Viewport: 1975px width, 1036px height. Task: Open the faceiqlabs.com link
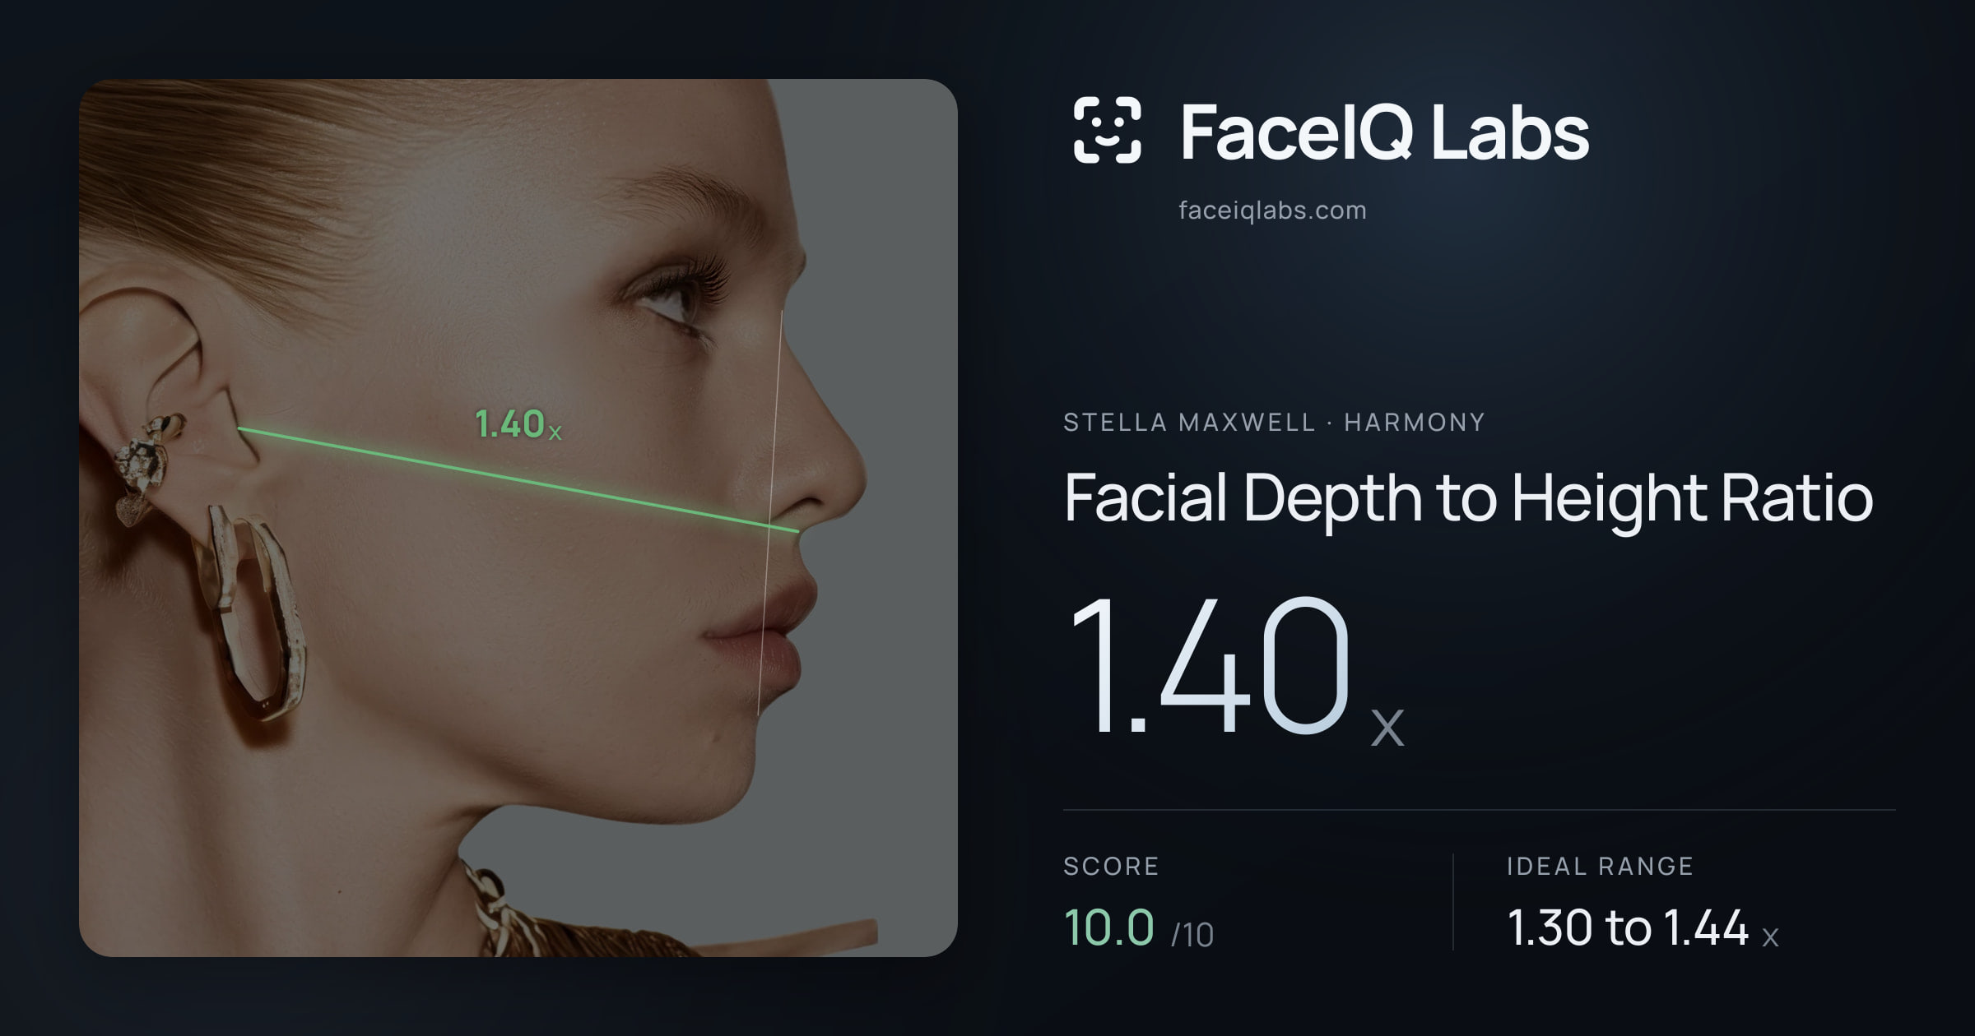[1272, 210]
